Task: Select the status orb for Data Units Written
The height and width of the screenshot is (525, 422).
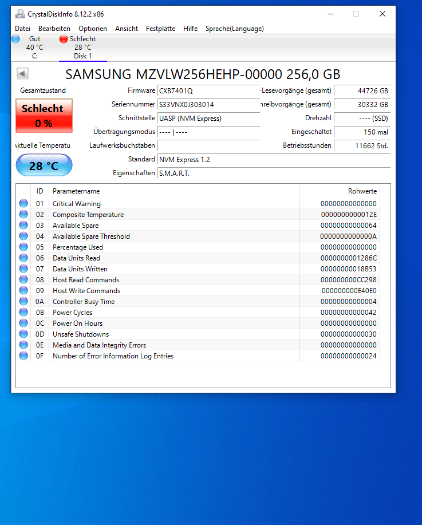Action: (23, 269)
